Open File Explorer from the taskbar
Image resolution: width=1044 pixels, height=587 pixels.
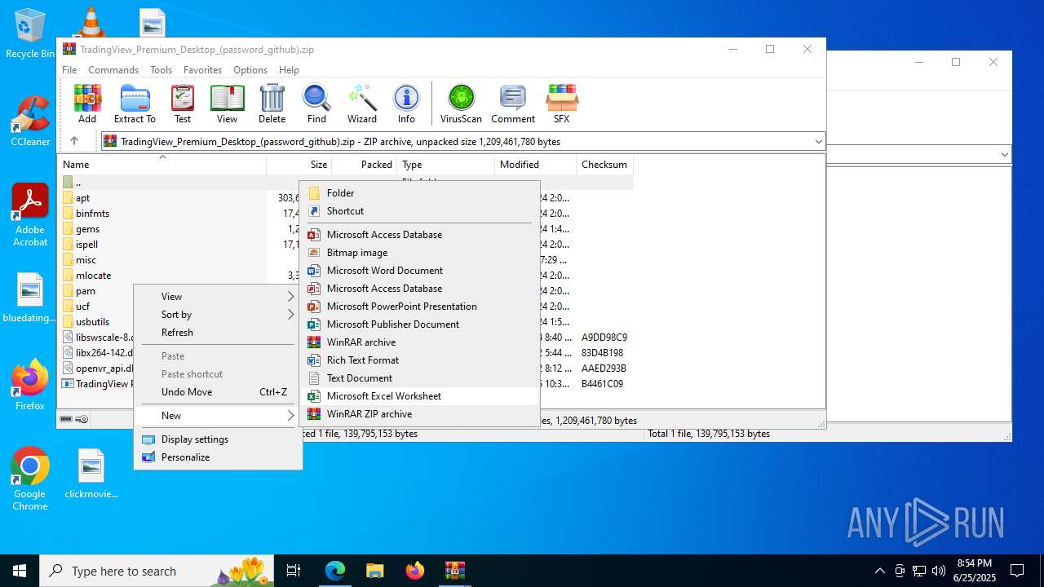click(x=375, y=571)
